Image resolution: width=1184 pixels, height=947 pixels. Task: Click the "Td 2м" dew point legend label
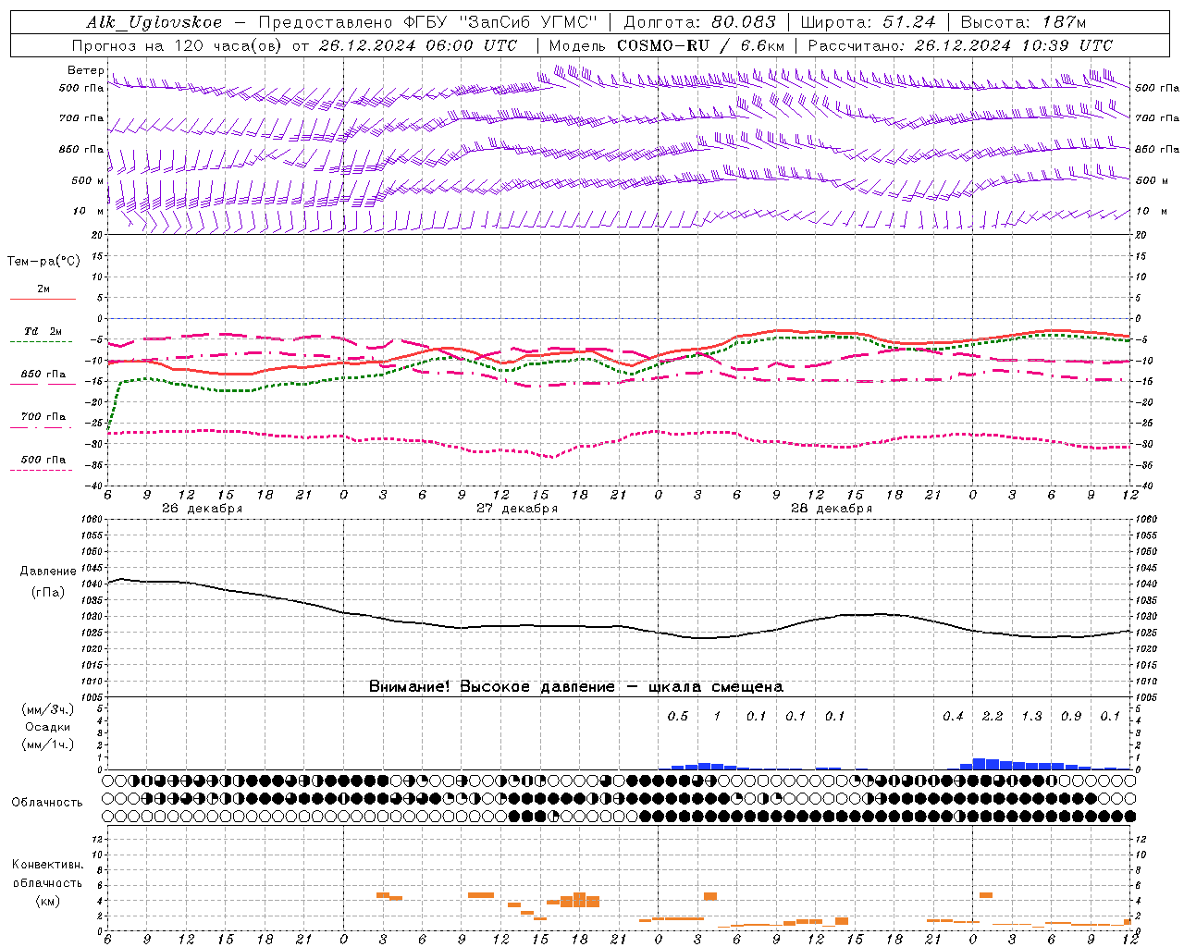pyautogui.click(x=43, y=331)
